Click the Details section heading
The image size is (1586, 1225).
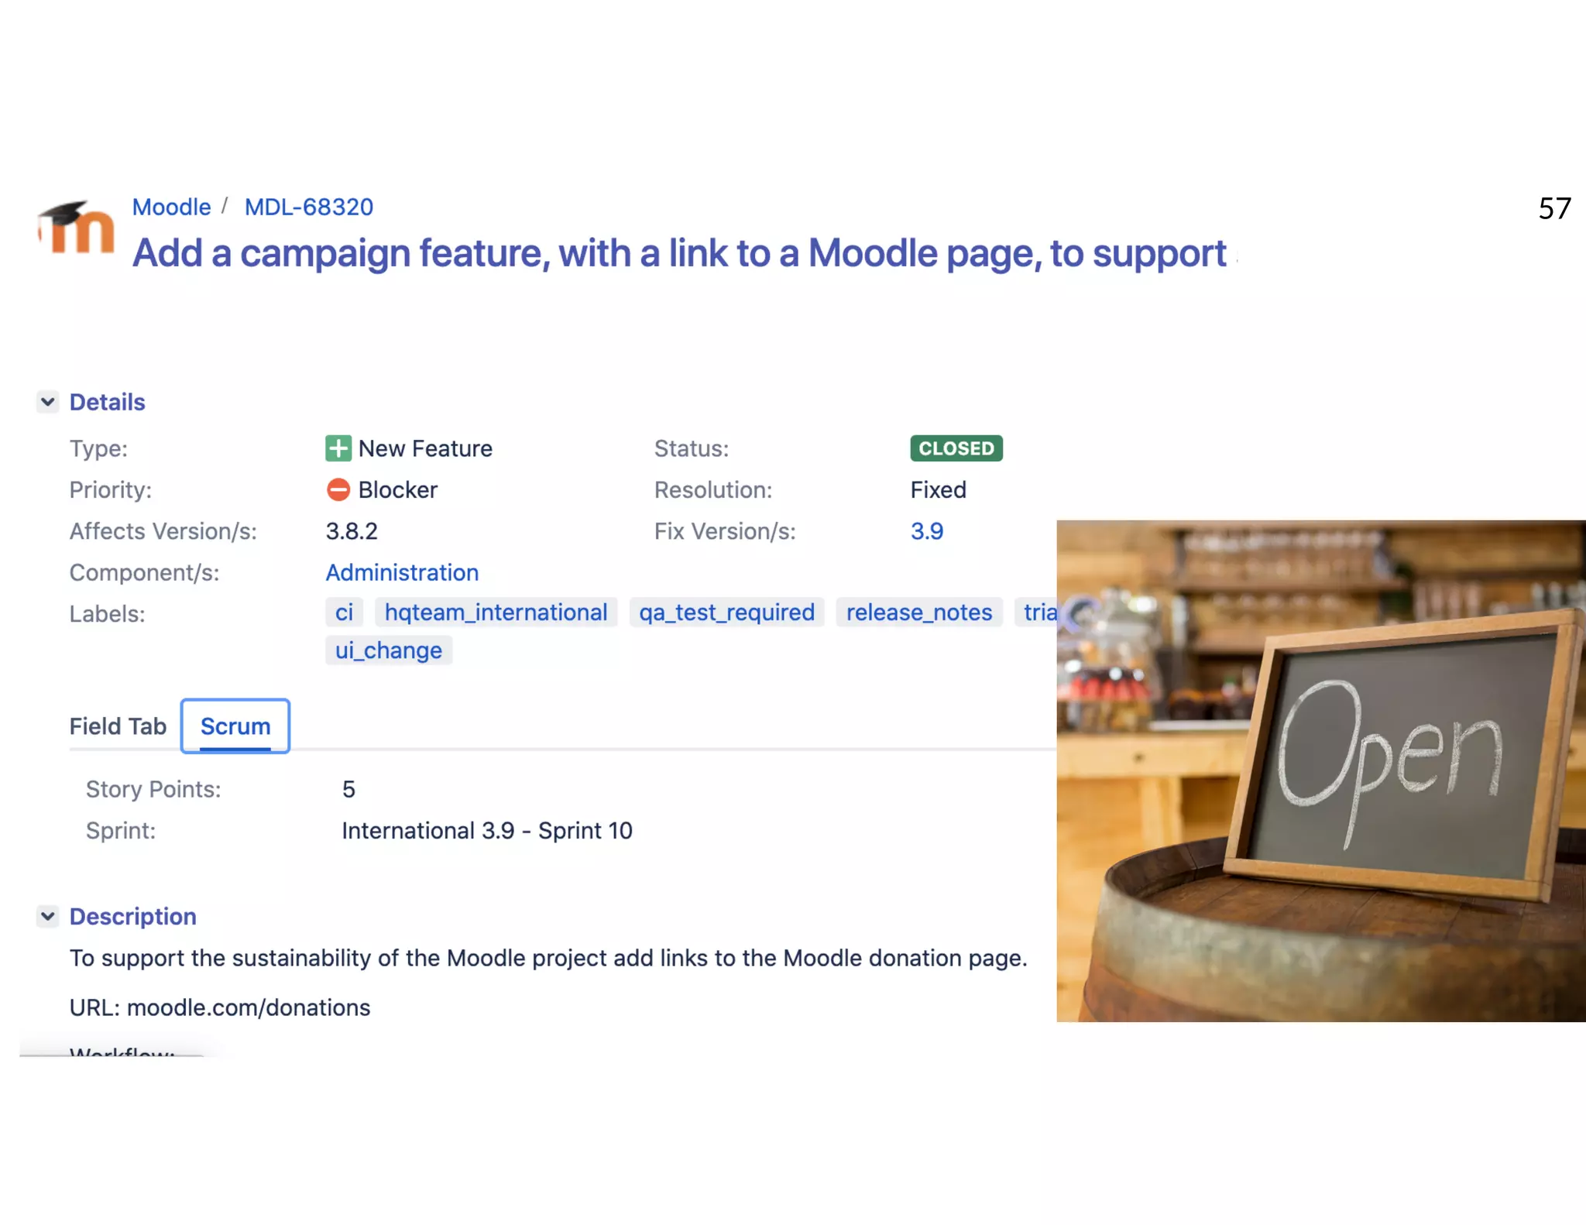(x=107, y=402)
